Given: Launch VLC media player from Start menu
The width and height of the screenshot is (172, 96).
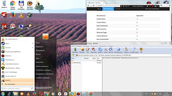Looking at the screenshot, I should coord(18,39).
